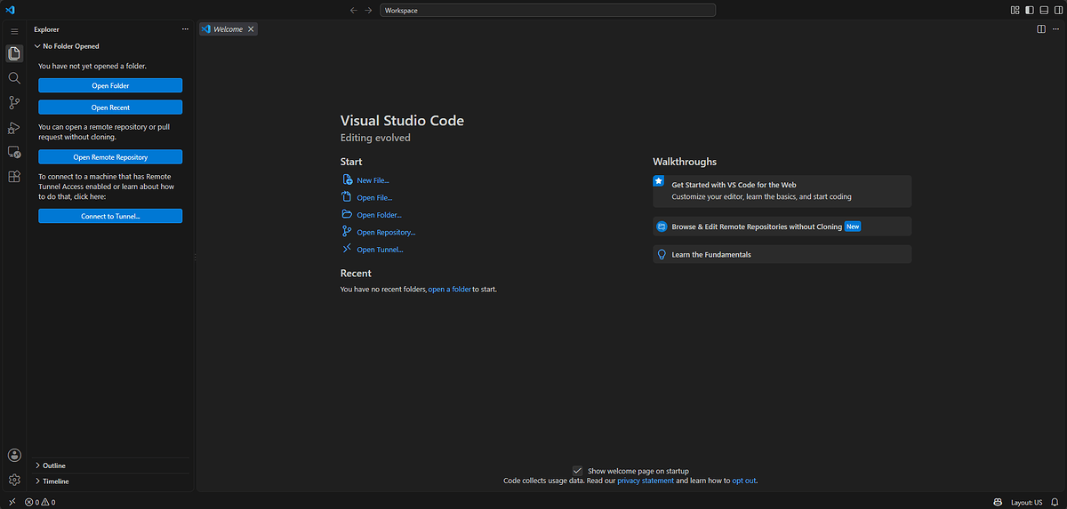The width and height of the screenshot is (1067, 509).
Task: Go back with the left arrow
Action: [x=354, y=10]
